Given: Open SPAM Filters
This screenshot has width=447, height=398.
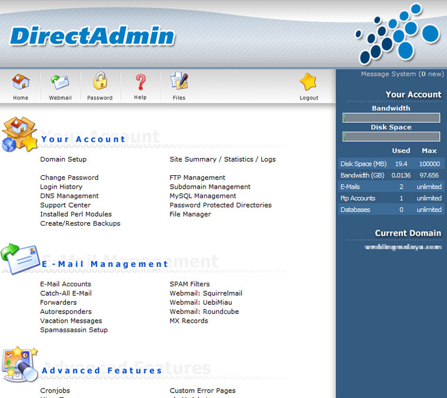Looking at the screenshot, I should [x=189, y=284].
